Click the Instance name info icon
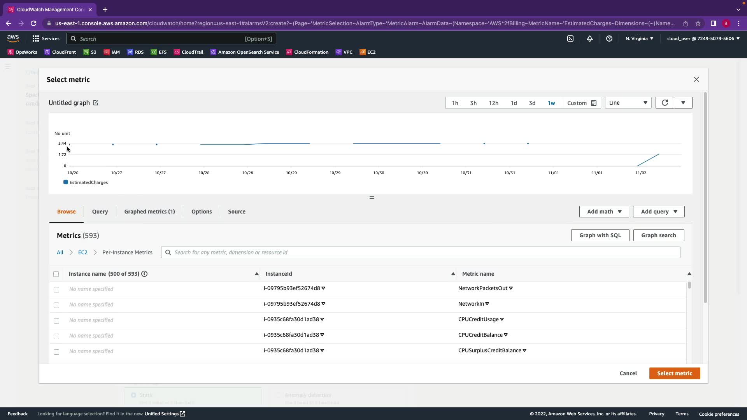 [144, 274]
